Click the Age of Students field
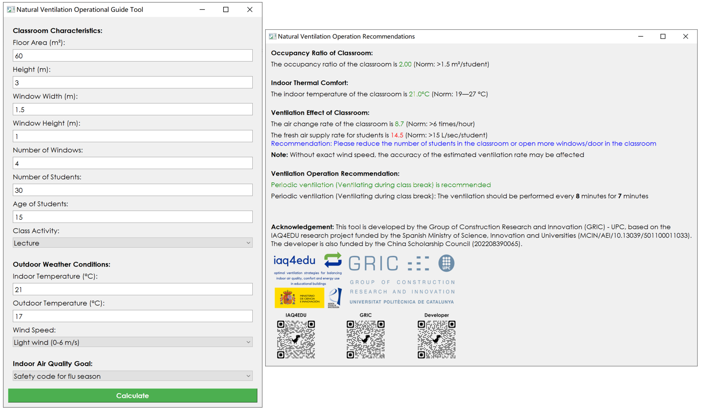702x410 pixels. pos(132,217)
